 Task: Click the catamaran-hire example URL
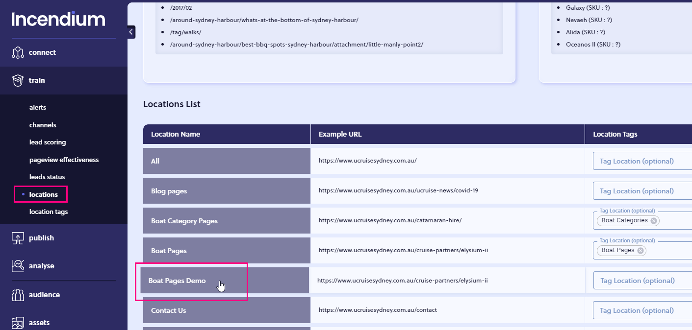pos(390,220)
